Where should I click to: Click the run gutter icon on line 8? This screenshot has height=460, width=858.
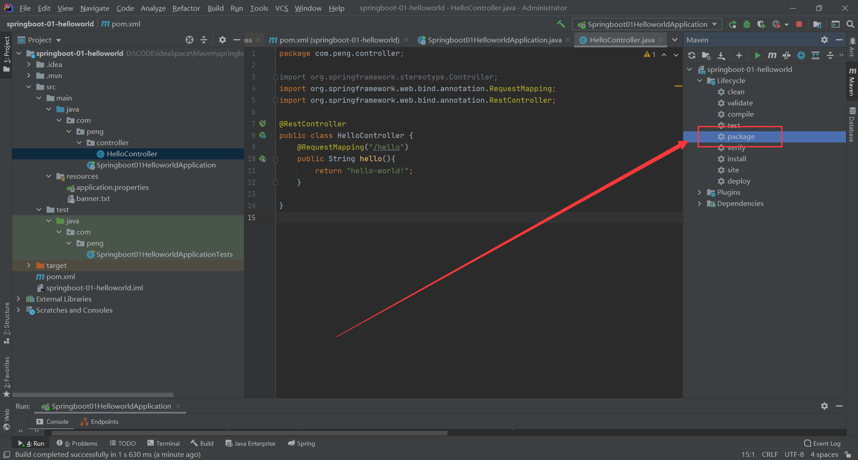tap(263, 135)
